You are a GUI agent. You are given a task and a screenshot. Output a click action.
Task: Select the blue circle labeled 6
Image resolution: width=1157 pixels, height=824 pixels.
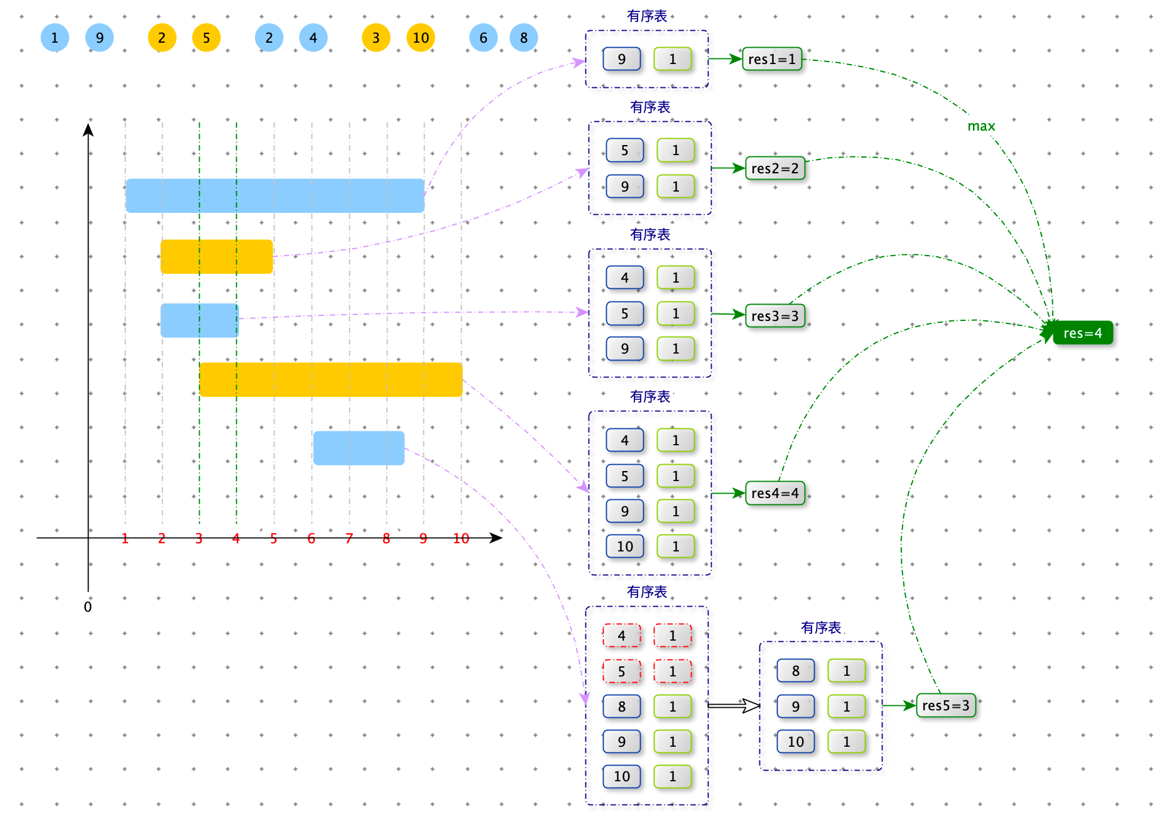click(x=484, y=38)
